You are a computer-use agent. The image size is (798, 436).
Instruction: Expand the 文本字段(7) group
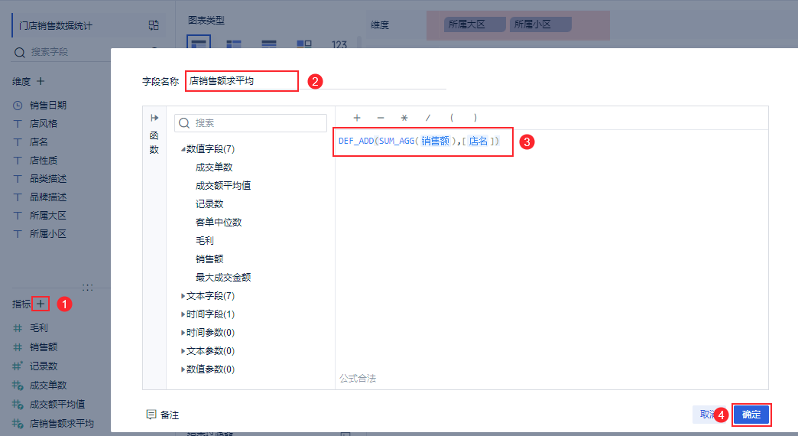[183, 296]
